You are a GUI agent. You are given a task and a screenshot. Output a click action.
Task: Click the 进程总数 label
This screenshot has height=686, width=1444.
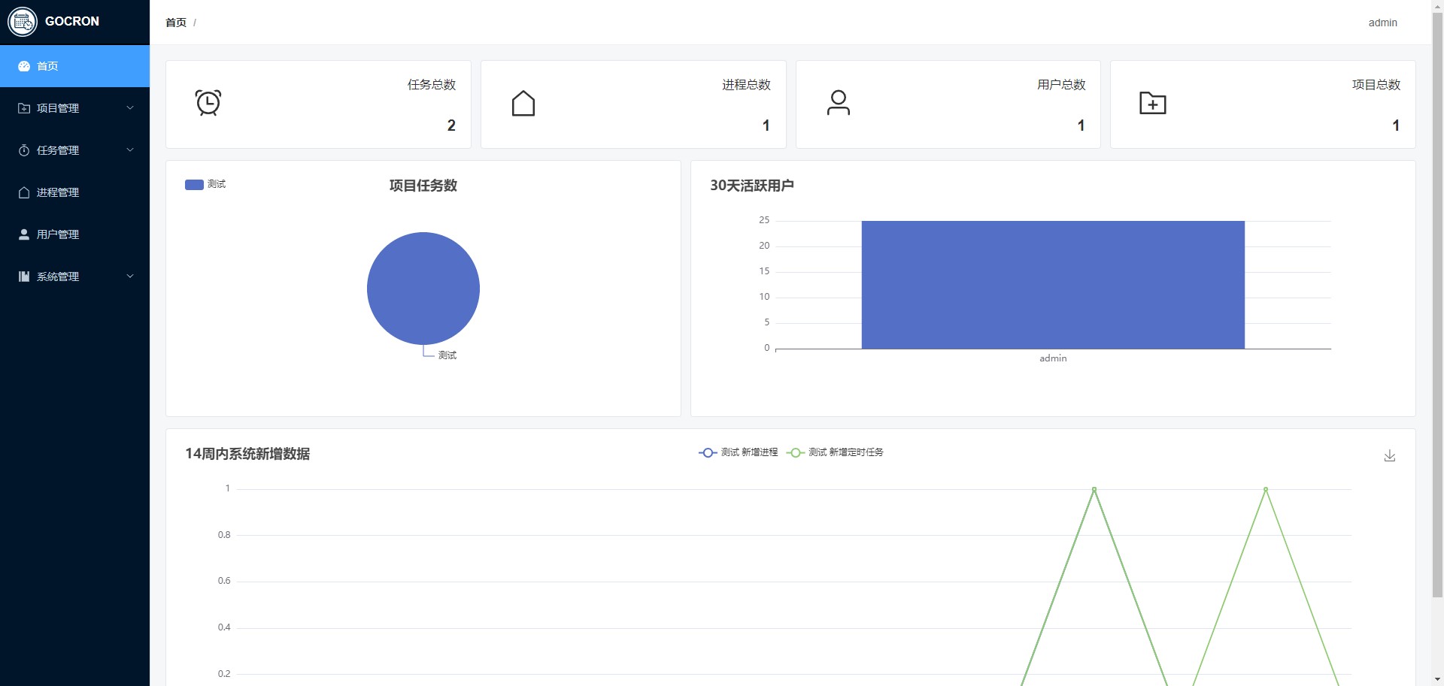pyautogui.click(x=746, y=85)
